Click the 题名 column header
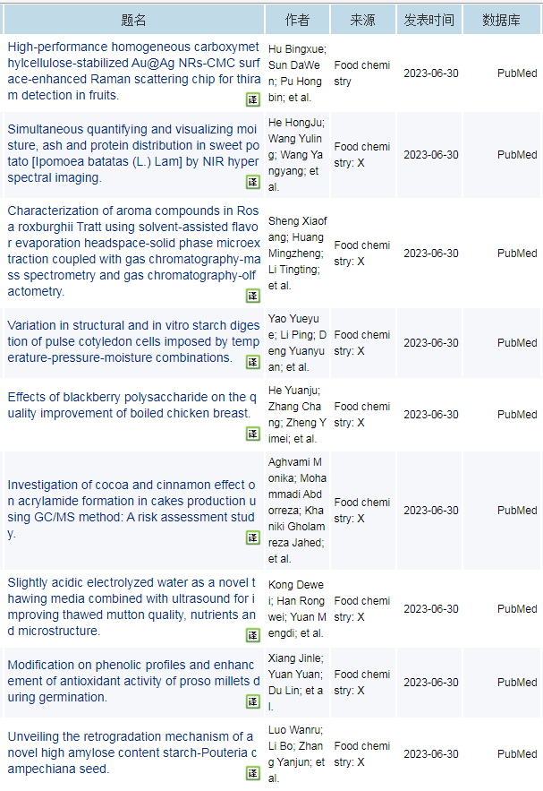 [133, 20]
